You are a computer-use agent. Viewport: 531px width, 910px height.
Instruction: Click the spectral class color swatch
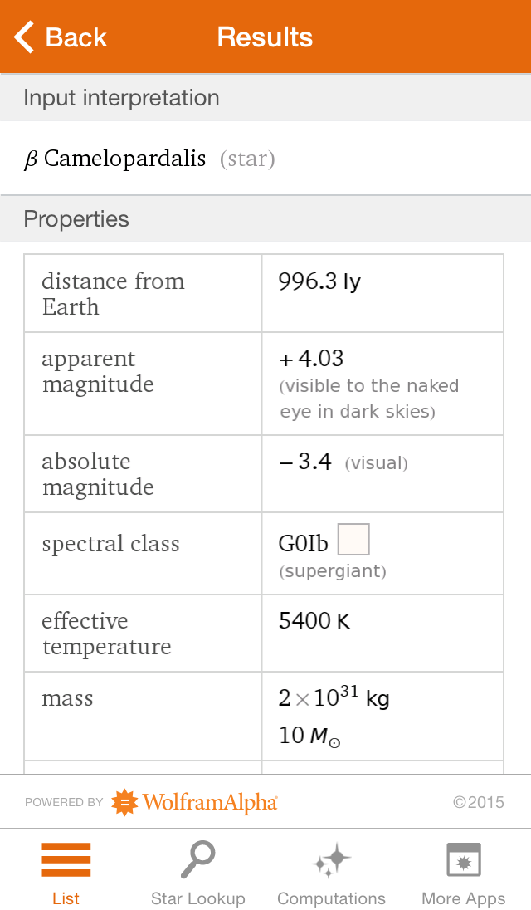pyautogui.click(x=353, y=540)
